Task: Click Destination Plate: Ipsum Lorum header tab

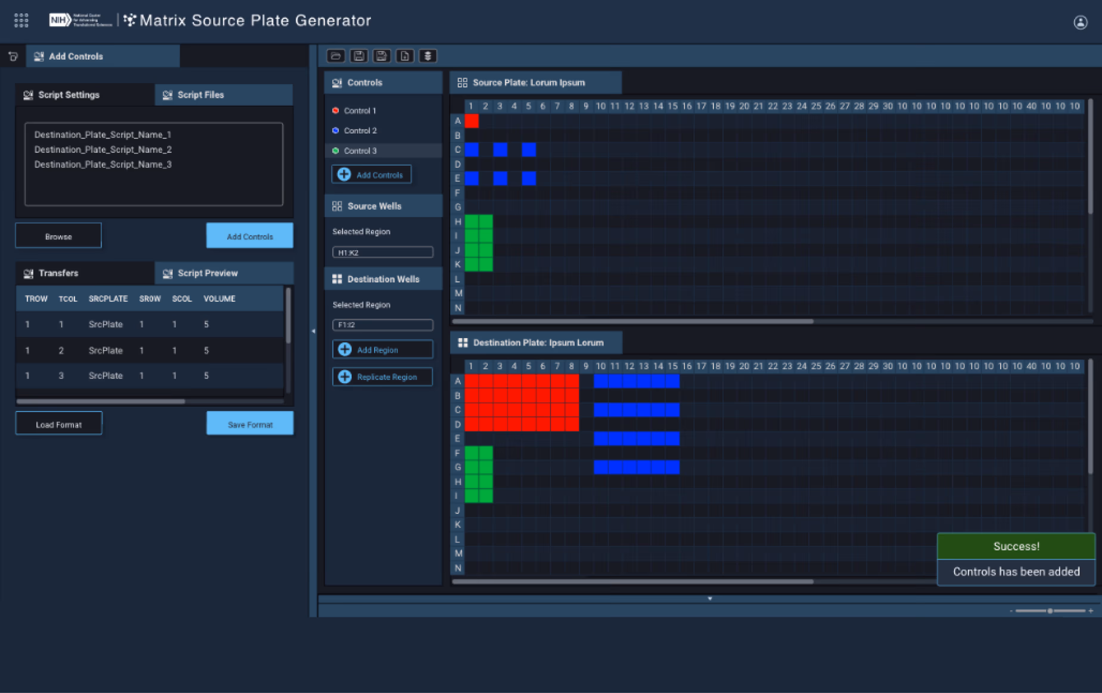Action: [x=536, y=343]
